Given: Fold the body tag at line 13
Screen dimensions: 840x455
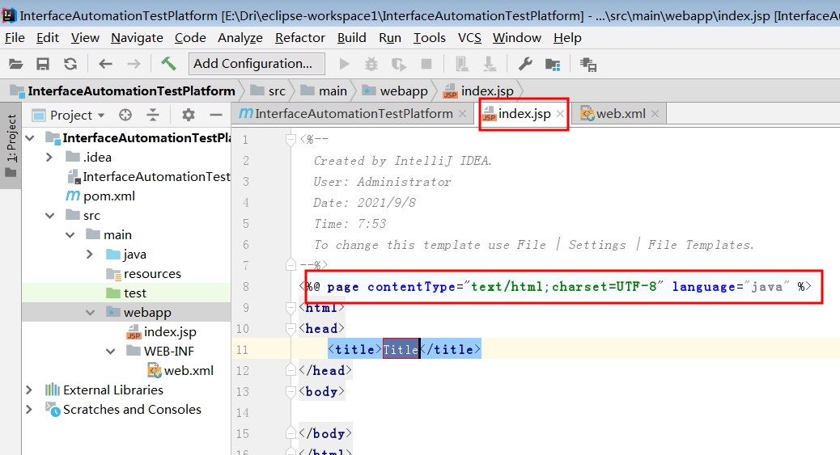Looking at the screenshot, I should [291, 392].
